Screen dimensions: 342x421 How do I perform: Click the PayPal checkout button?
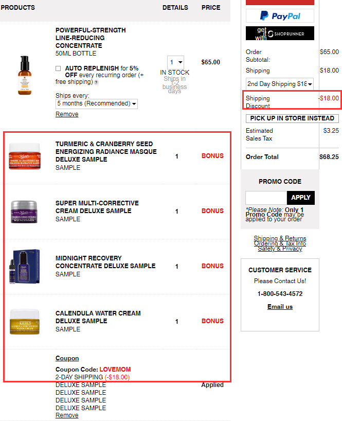click(280, 16)
